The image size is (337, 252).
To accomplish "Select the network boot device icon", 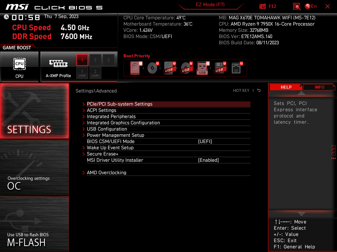I will 237,68.
